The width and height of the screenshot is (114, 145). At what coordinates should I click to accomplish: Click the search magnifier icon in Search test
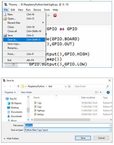(107, 86)
